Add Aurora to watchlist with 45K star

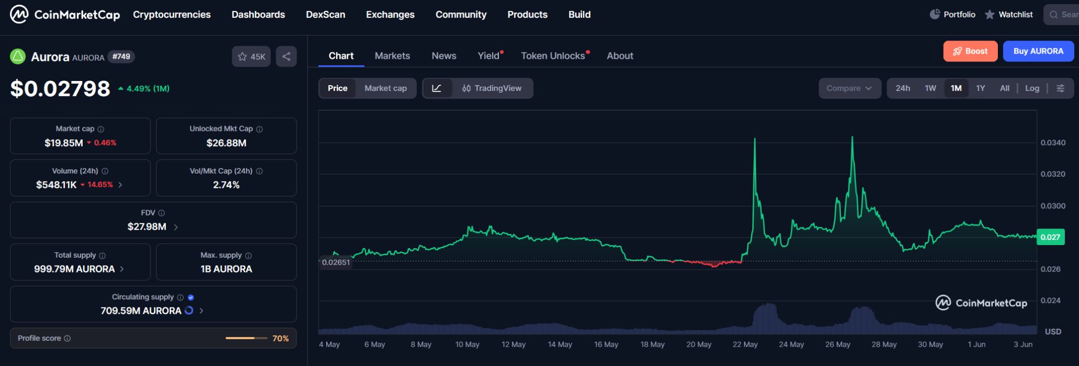pos(251,56)
